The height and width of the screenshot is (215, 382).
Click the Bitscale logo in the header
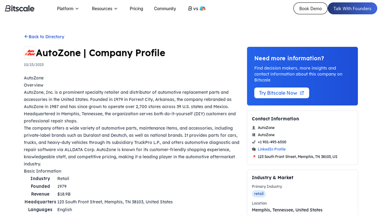pos(20,9)
